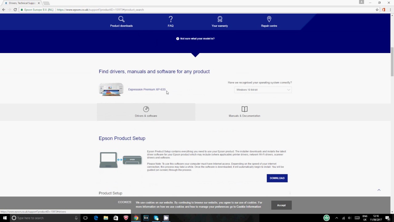Click the Cortana microphone icon
This screenshot has width=394, height=222.
(x=76, y=218)
